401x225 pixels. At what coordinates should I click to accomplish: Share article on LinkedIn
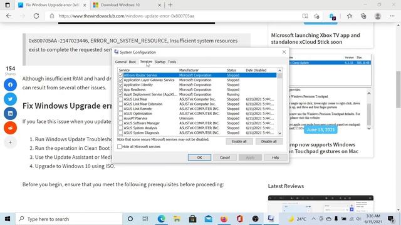tap(10, 113)
